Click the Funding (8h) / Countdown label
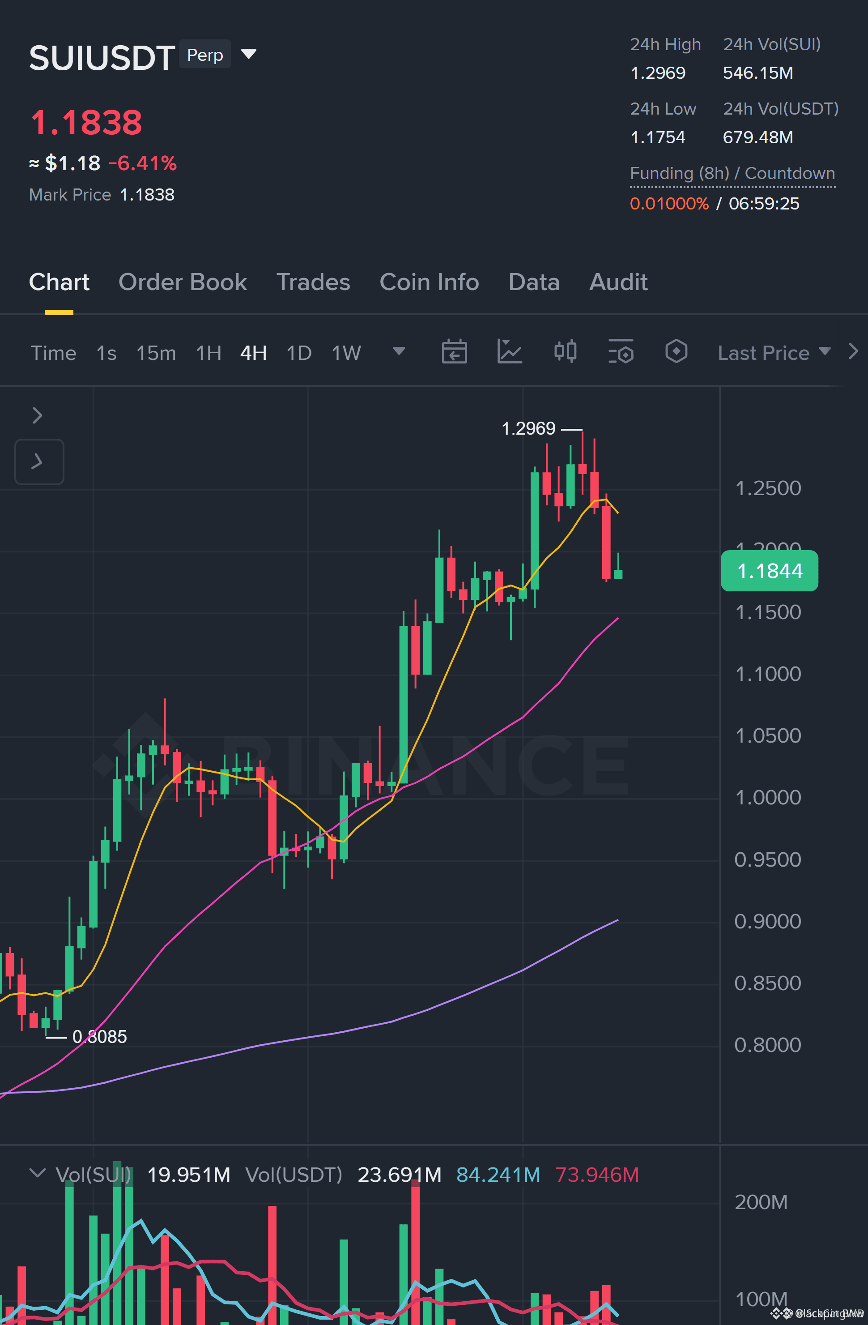This screenshot has width=868, height=1325. (x=732, y=174)
